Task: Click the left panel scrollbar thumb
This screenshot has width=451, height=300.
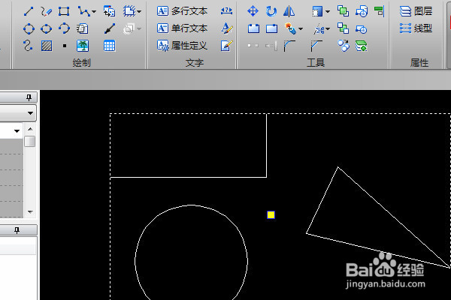Action: 30,141
